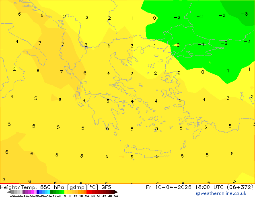The width and height of the screenshot is (255, 197).
Task: Pick the bright red legend swatch
Action: pyautogui.click(x=88, y=192)
